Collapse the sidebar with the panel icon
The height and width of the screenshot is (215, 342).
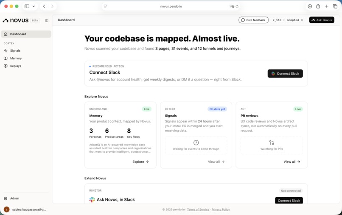coord(47,20)
